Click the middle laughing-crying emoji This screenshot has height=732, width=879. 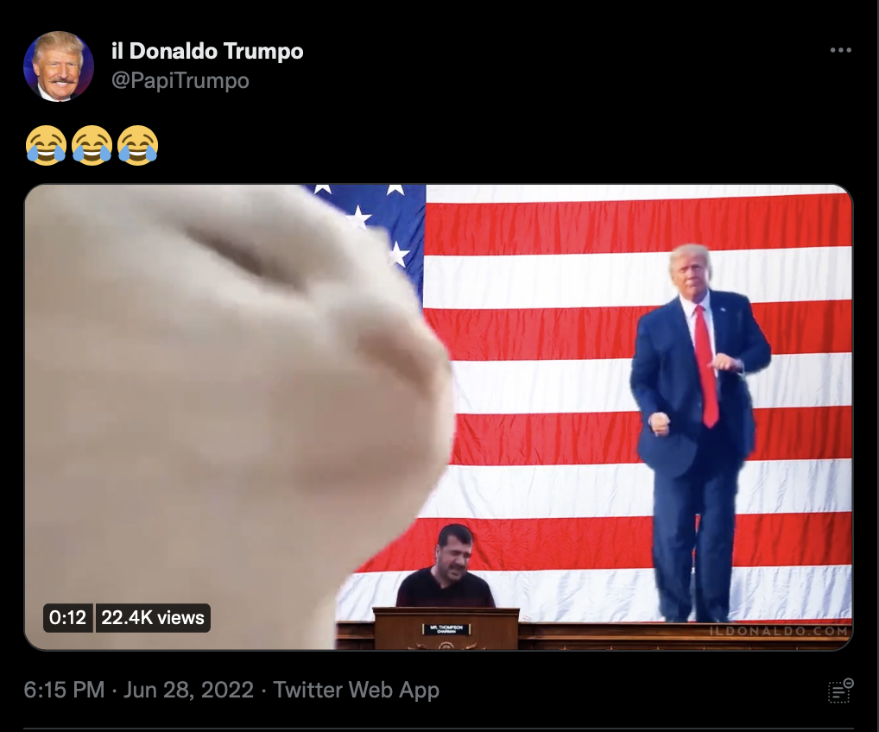pos(92,145)
